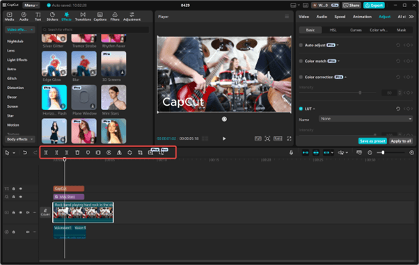Open the Menu dropdown
Screen dimensions: 419x265
(x=31, y=5)
